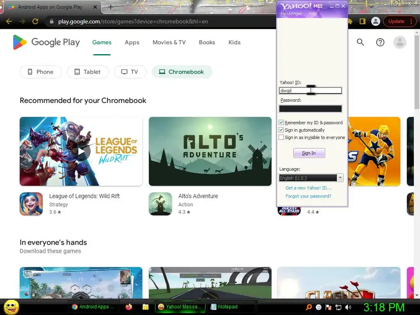Select the Chromebook device filter
The image size is (420, 315).
coord(182,72)
